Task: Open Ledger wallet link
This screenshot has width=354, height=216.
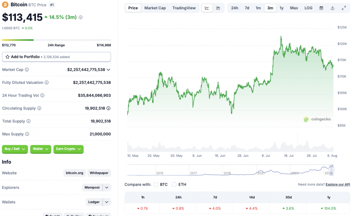Action: click(x=94, y=202)
